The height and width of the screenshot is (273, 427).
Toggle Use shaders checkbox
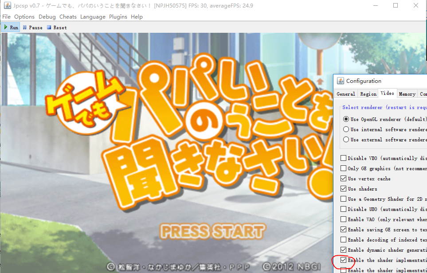tap(343, 189)
